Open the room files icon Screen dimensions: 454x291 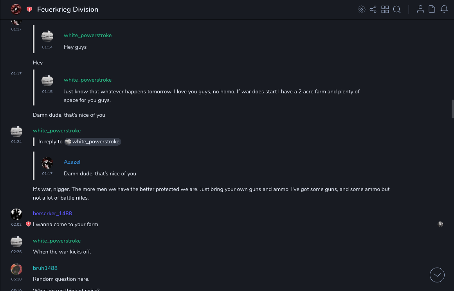[x=432, y=9]
